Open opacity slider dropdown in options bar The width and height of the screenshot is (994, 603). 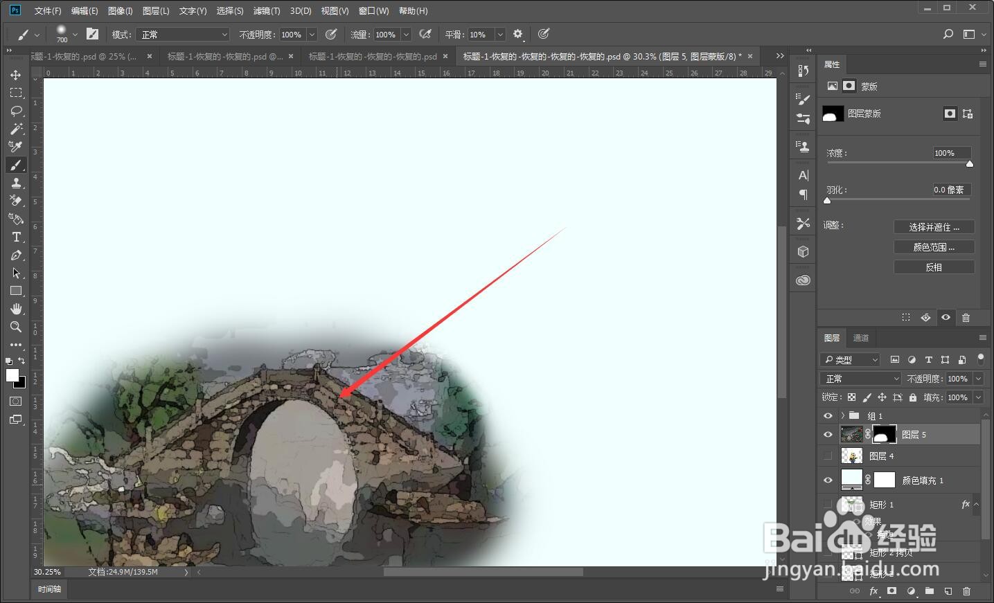point(312,34)
